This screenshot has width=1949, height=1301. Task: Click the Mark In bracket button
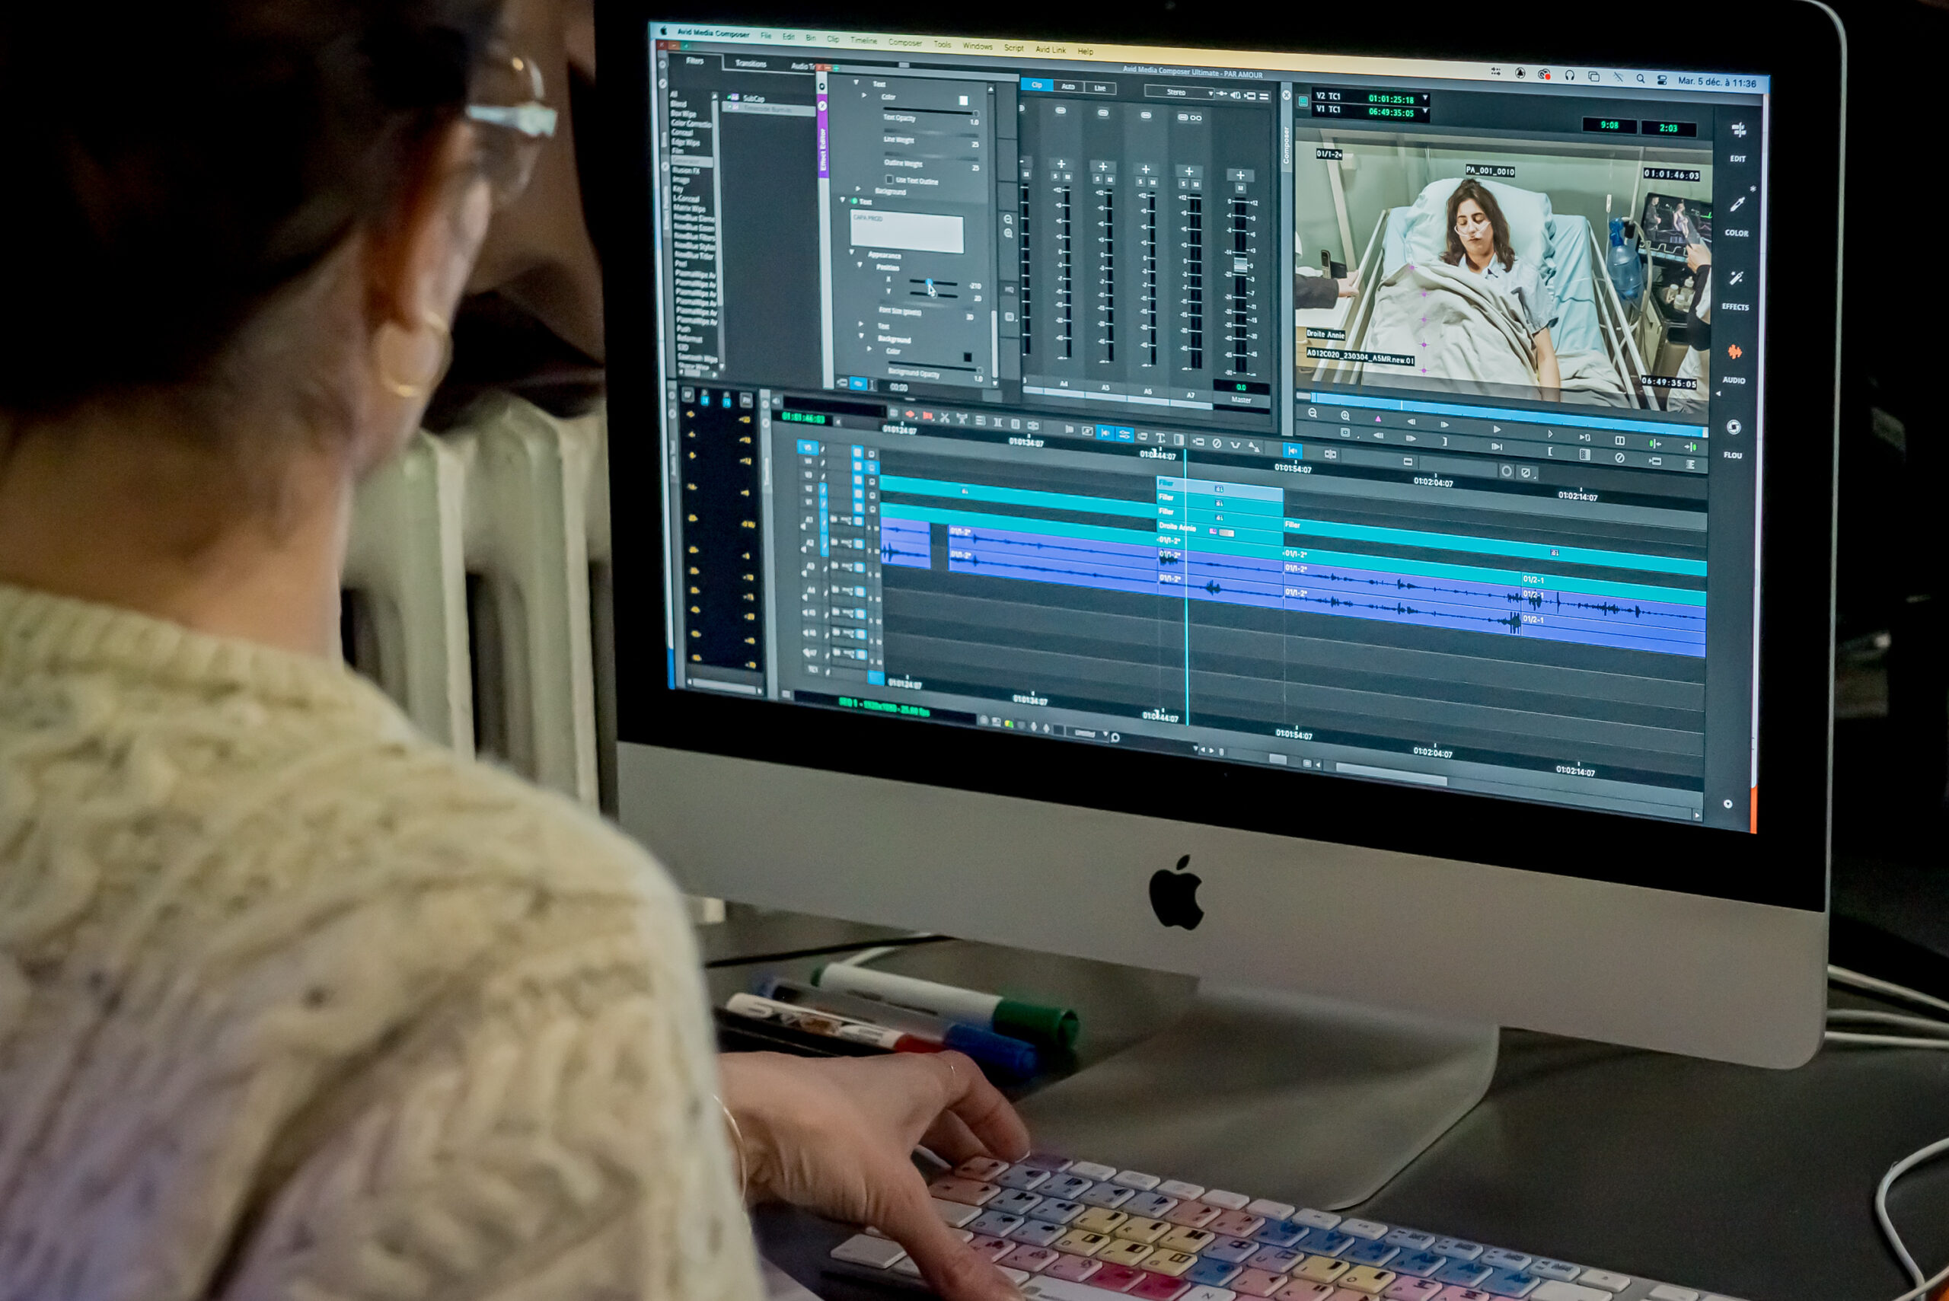coord(1443,442)
